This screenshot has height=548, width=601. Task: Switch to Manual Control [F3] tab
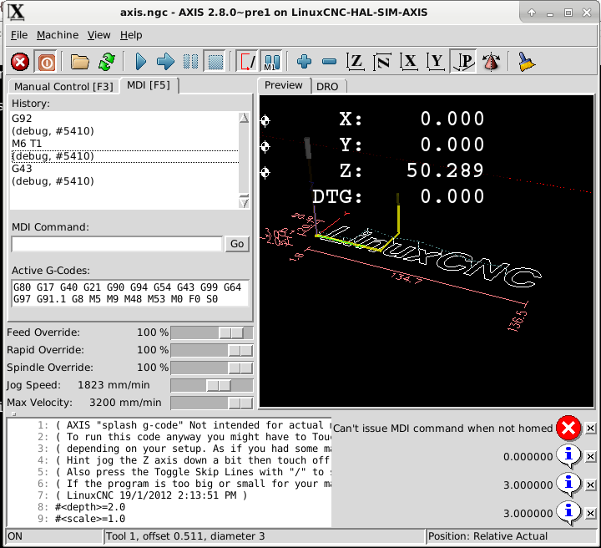63,86
